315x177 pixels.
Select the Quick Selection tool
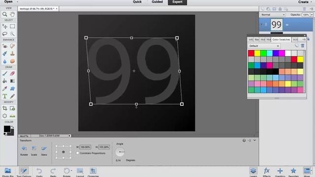[12, 34]
